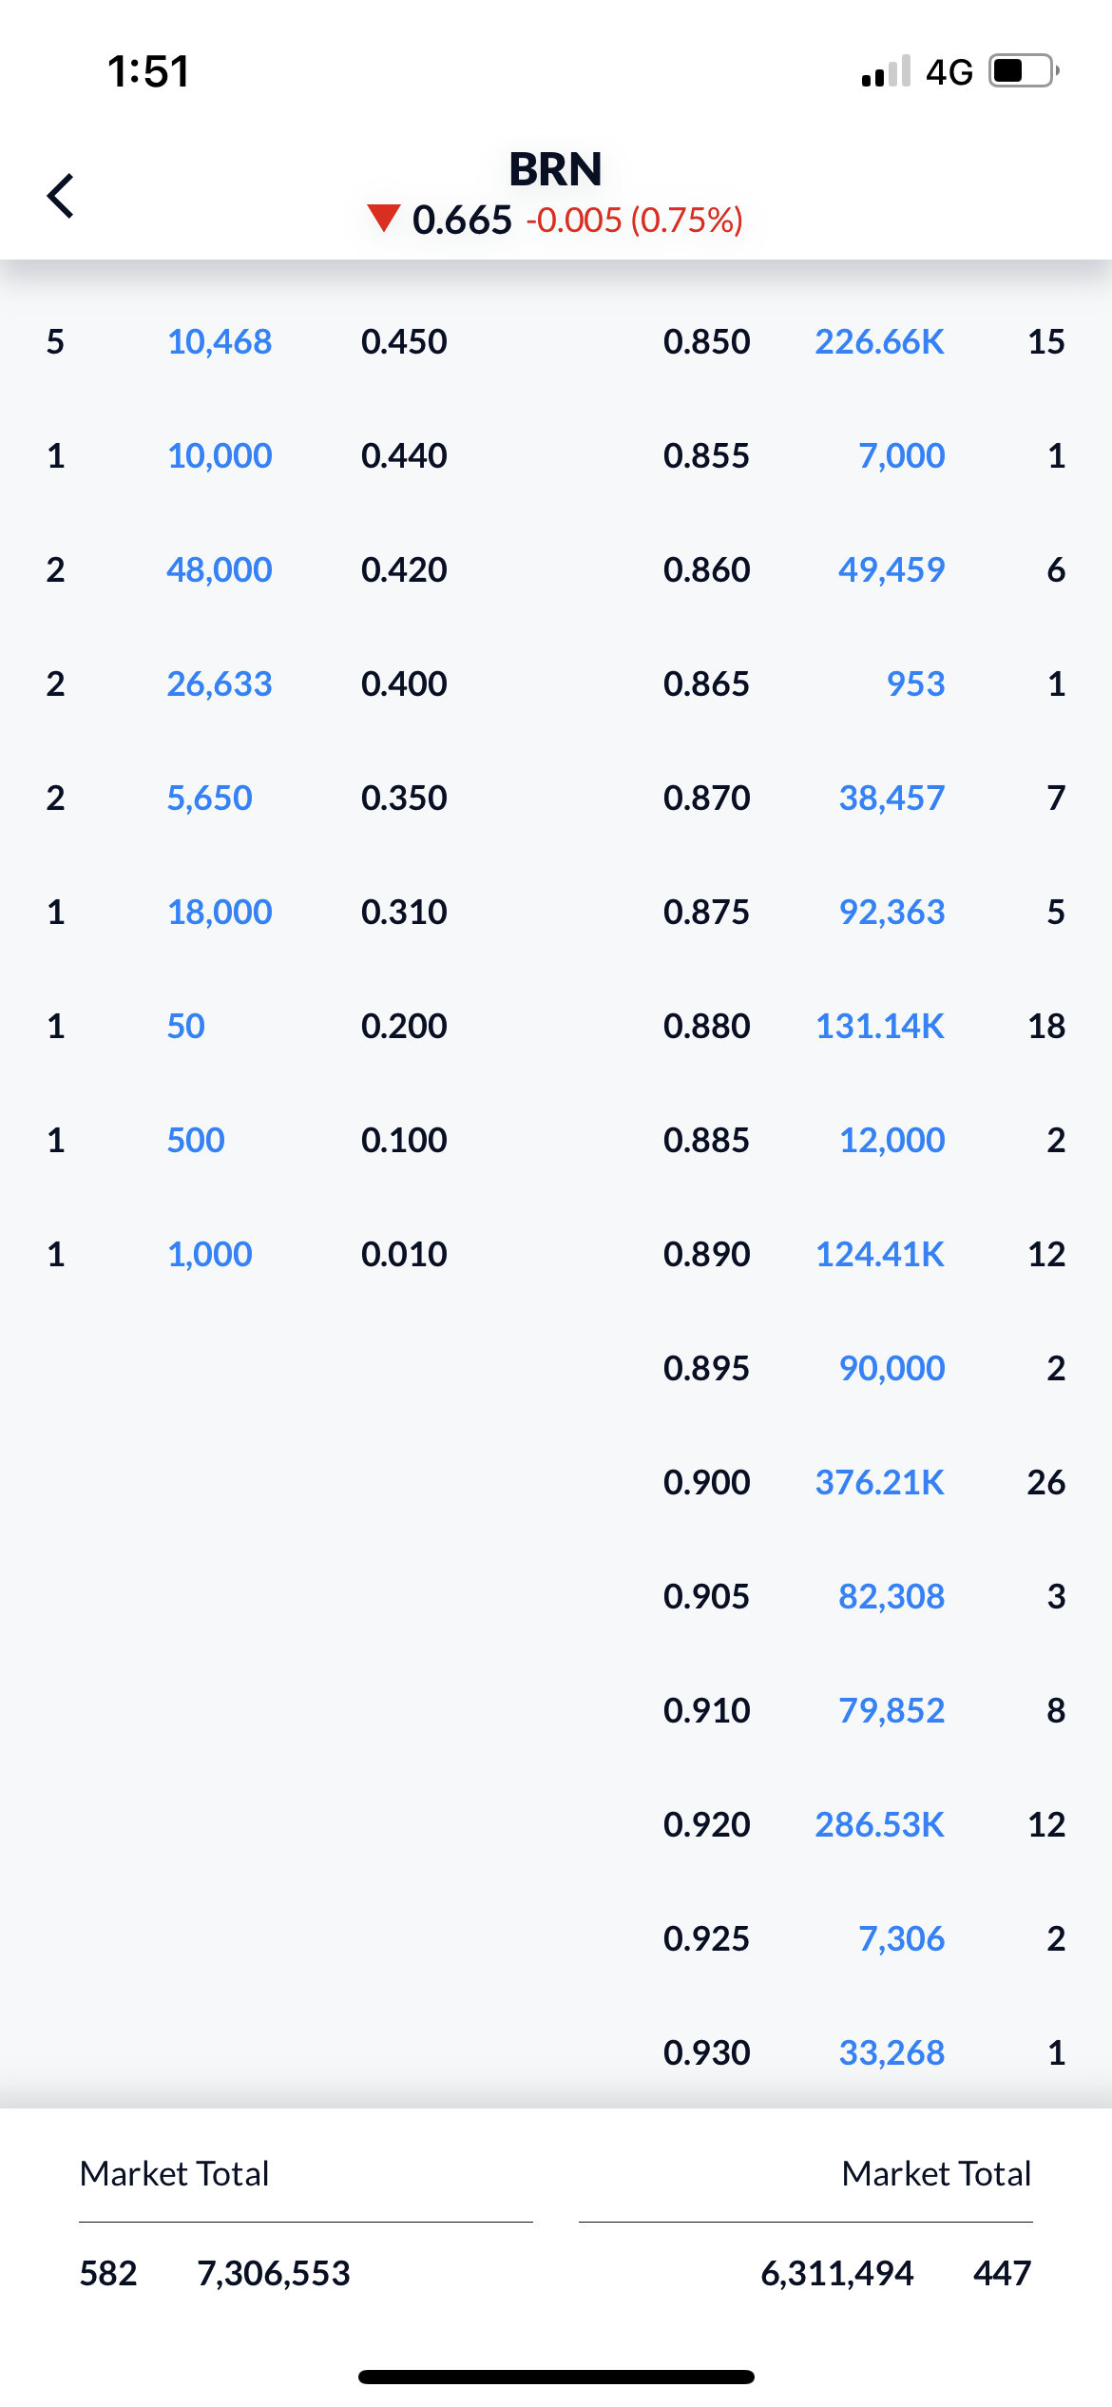Tap the cellular signal bars icon
1112x2407 pixels.
(x=886, y=71)
